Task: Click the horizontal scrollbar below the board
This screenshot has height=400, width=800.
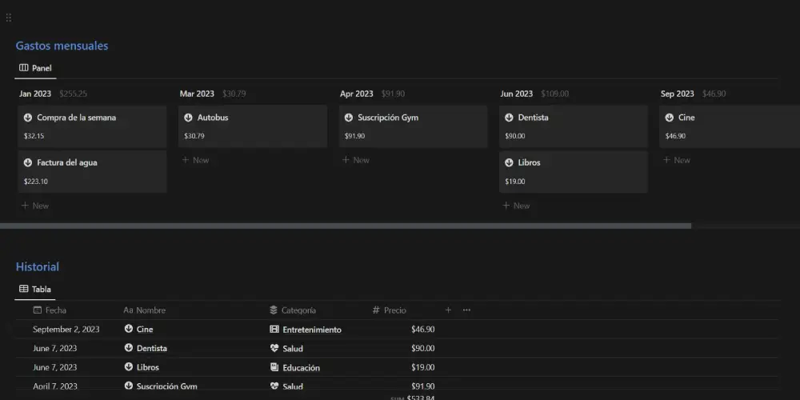Action: (344, 226)
